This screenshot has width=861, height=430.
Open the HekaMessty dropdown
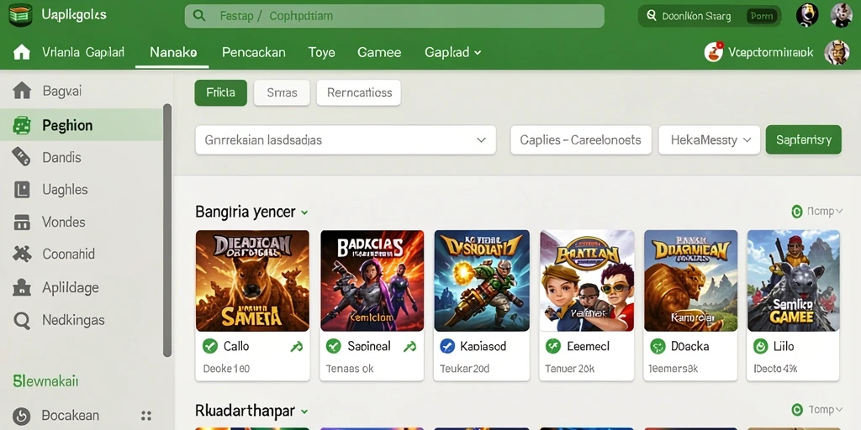coord(709,140)
